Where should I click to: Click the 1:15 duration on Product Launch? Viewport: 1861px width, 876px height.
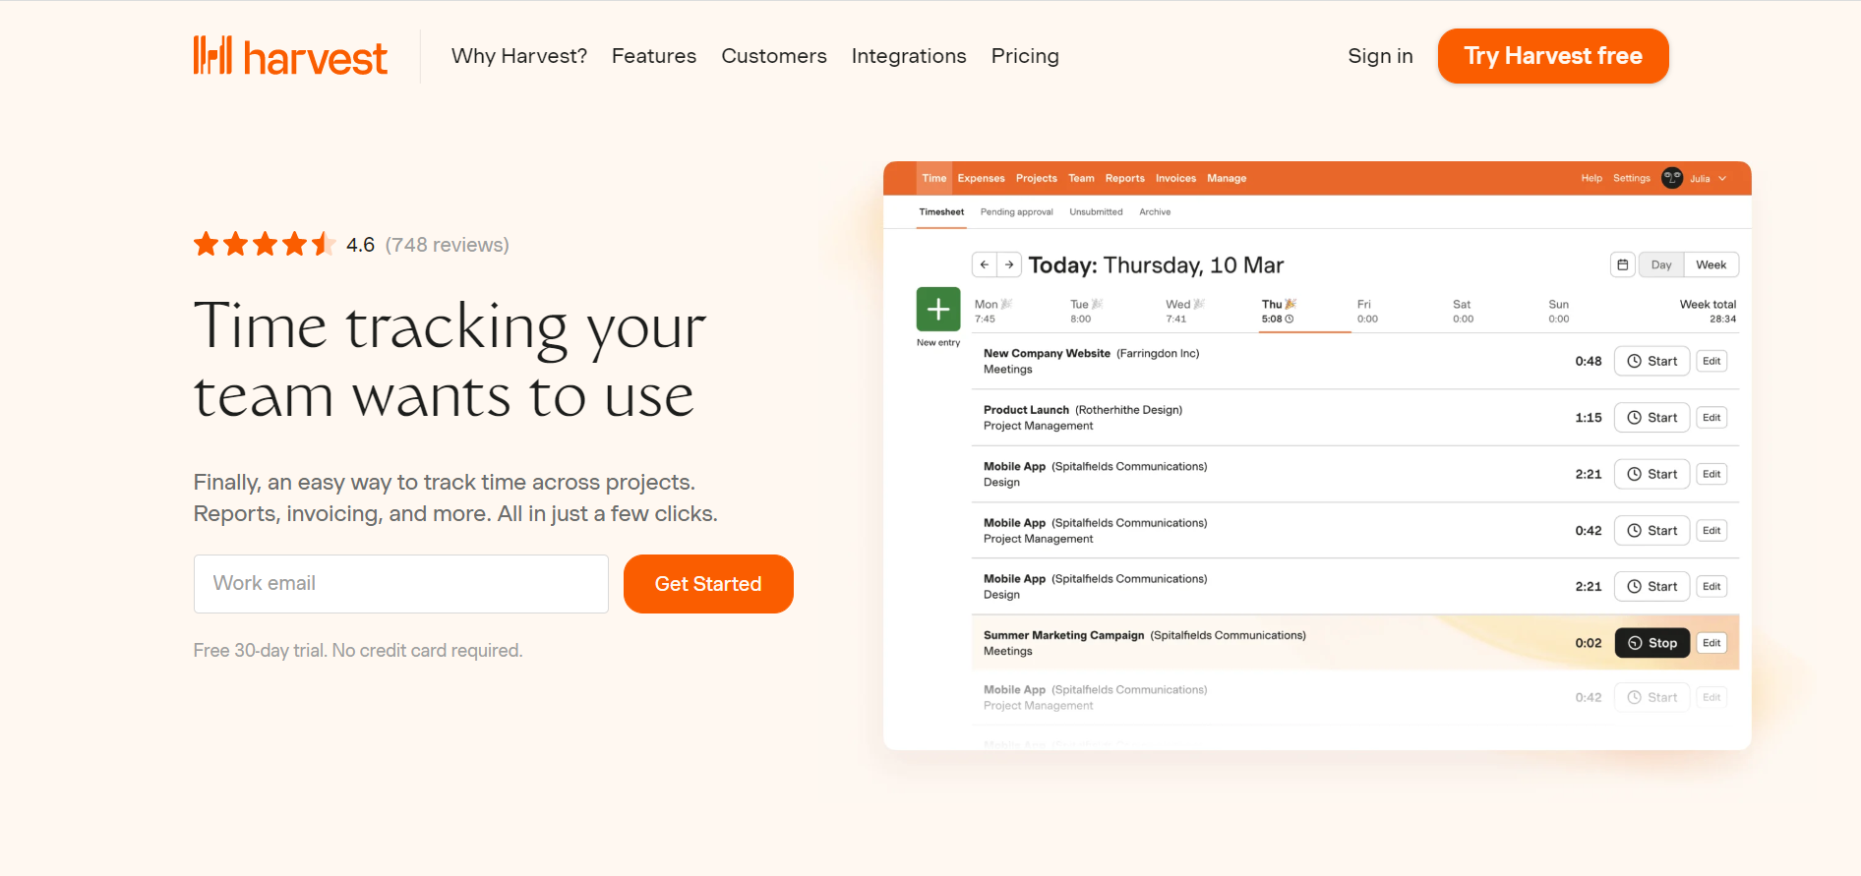click(x=1588, y=418)
